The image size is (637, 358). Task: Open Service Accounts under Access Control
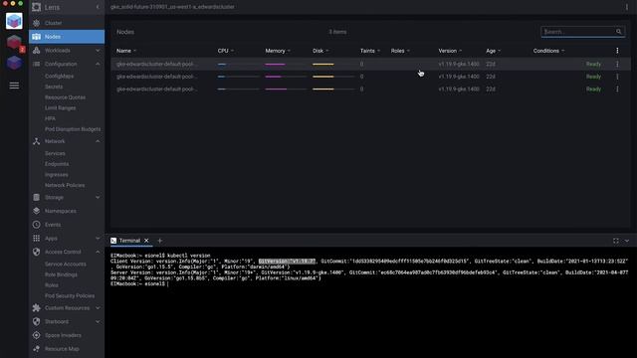(66, 264)
